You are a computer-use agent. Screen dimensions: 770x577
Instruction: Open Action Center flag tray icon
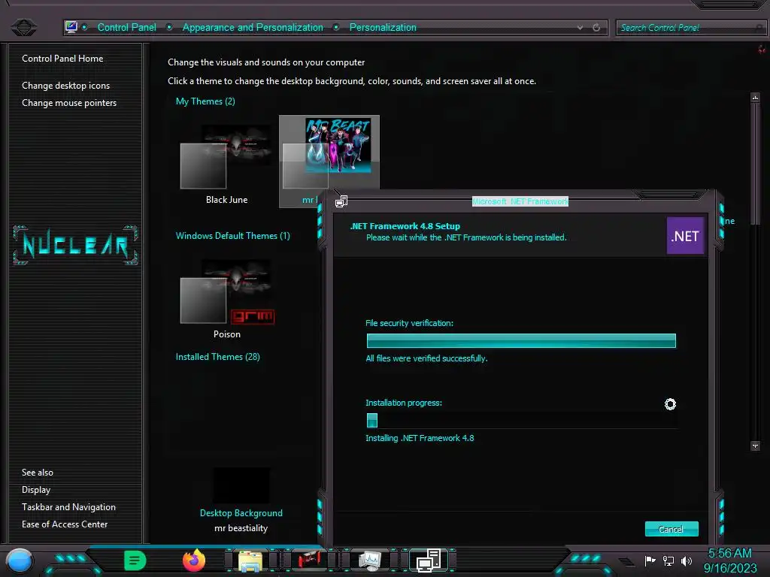click(x=650, y=560)
